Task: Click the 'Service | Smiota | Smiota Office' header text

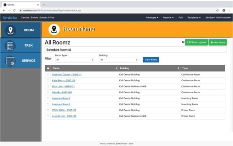Action: click(38, 18)
